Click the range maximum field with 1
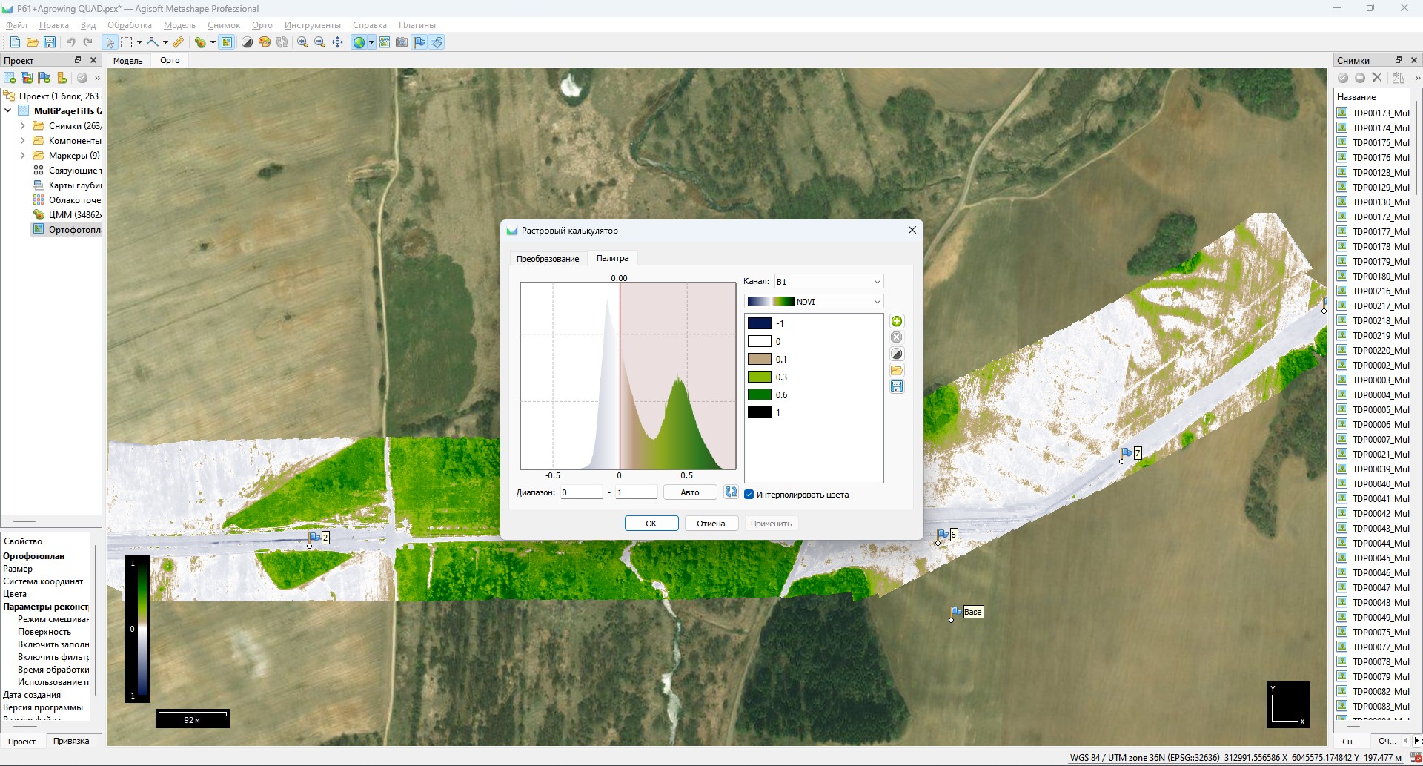This screenshot has width=1423, height=766. (636, 492)
